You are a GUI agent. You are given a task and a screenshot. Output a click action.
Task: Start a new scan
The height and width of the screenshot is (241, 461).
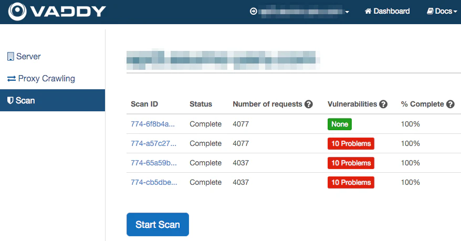(x=158, y=225)
